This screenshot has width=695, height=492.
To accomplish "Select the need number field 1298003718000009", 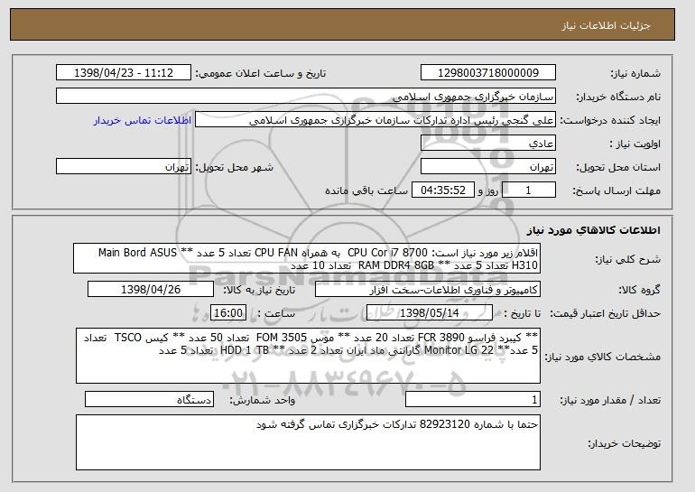I will pos(488,73).
